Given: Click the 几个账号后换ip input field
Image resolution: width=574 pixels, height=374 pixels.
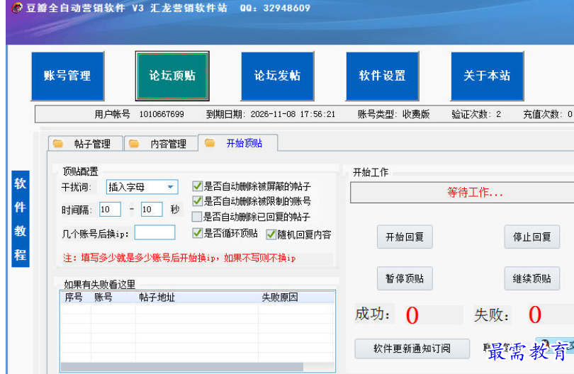Looking at the screenshot, I should click(x=154, y=232).
